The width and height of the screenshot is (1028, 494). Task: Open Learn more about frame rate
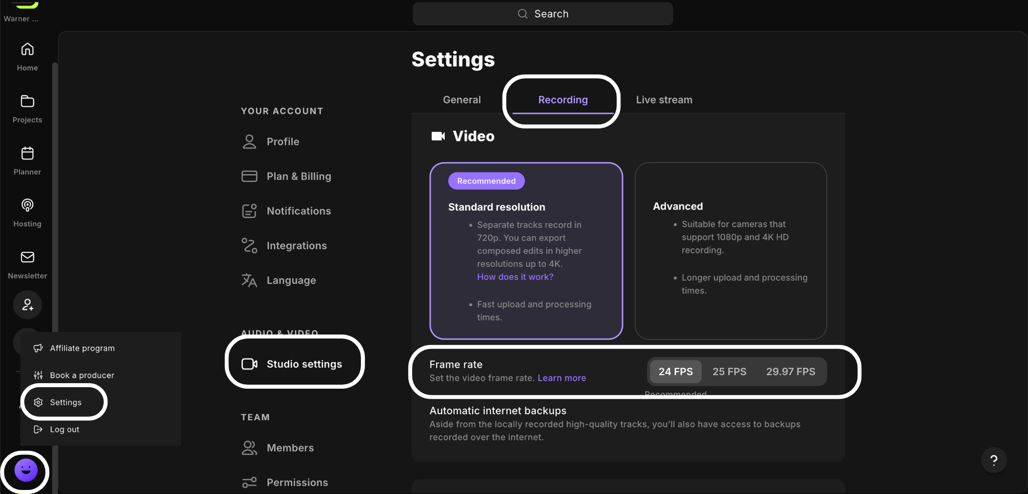(x=562, y=378)
